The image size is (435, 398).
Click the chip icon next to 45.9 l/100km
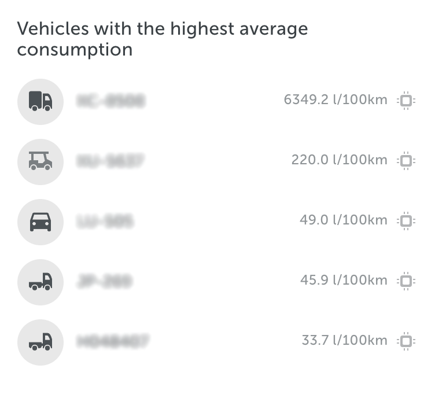406,281
